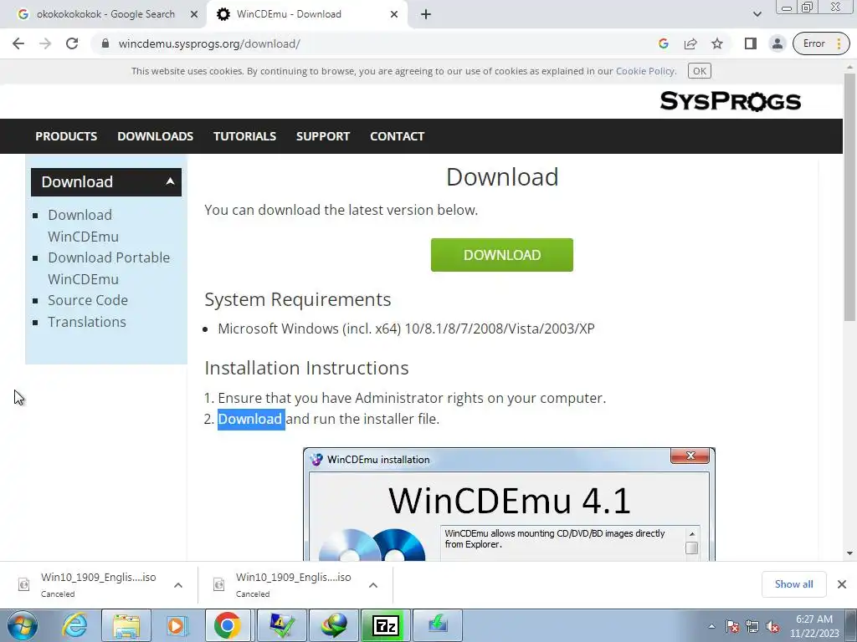Select the WinCDEmu - Download tab
857x642 pixels.
[x=306, y=14]
